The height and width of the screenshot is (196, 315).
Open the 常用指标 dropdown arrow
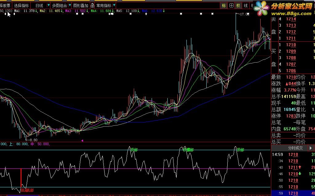pyautogui.click(x=114, y=5)
